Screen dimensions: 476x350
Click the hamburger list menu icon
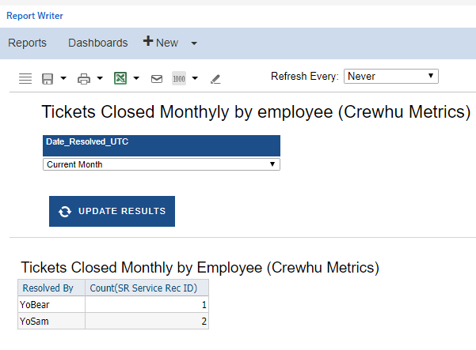25,79
